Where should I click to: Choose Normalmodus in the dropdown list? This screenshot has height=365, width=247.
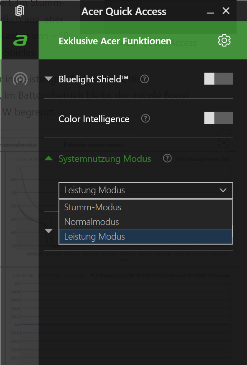(146, 222)
